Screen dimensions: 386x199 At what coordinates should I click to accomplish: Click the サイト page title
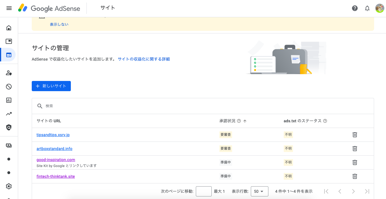click(108, 8)
